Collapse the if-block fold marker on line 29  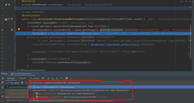(x=15, y=27)
